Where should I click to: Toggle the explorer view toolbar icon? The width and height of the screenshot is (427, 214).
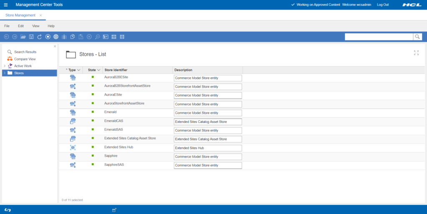click(105, 37)
